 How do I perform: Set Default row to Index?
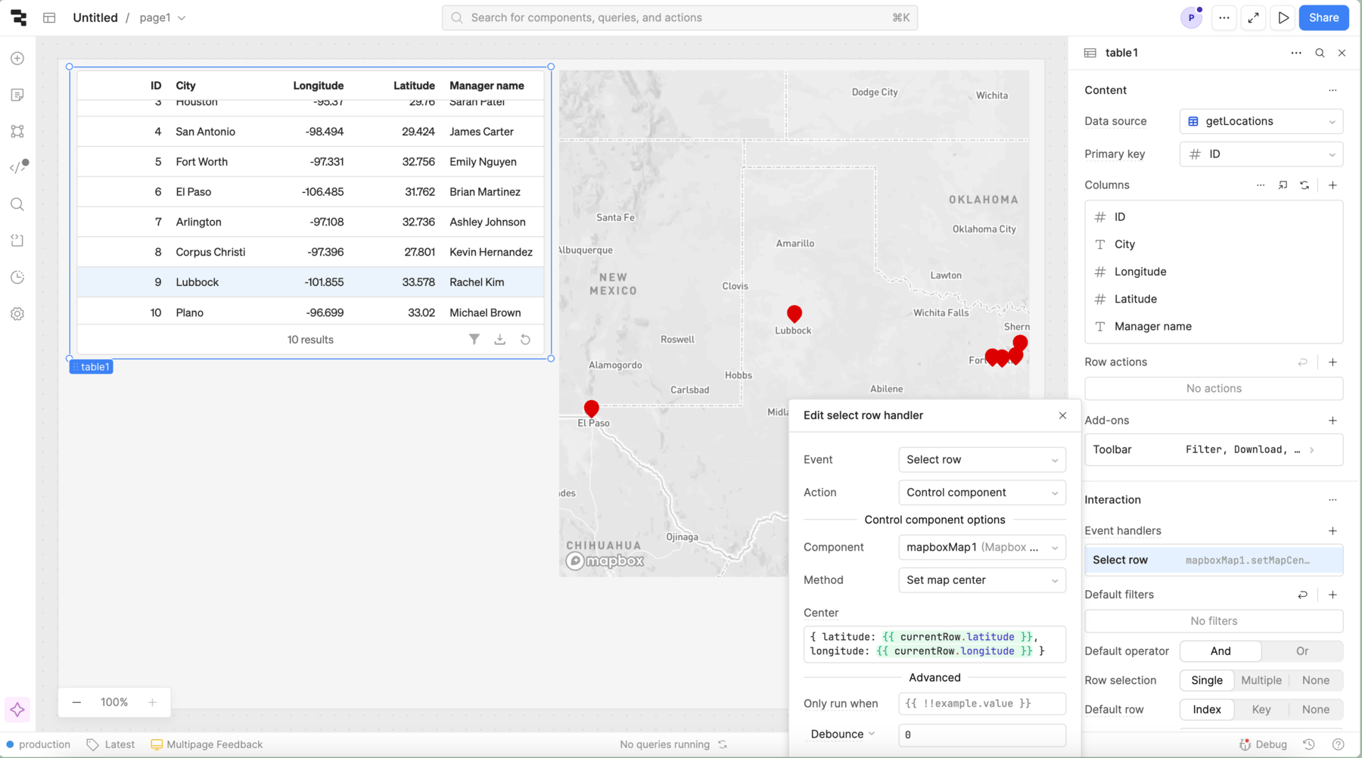click(x=1207, y=710)
